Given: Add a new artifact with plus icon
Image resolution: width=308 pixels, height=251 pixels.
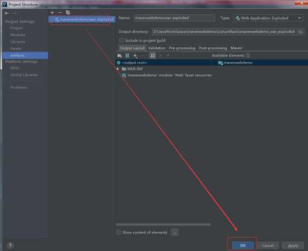Looking at the screenshot, I should point(53,13).
